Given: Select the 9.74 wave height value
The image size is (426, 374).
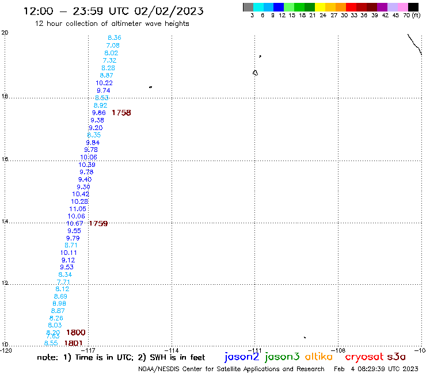Looking at the screenshot, I should 104,90.
